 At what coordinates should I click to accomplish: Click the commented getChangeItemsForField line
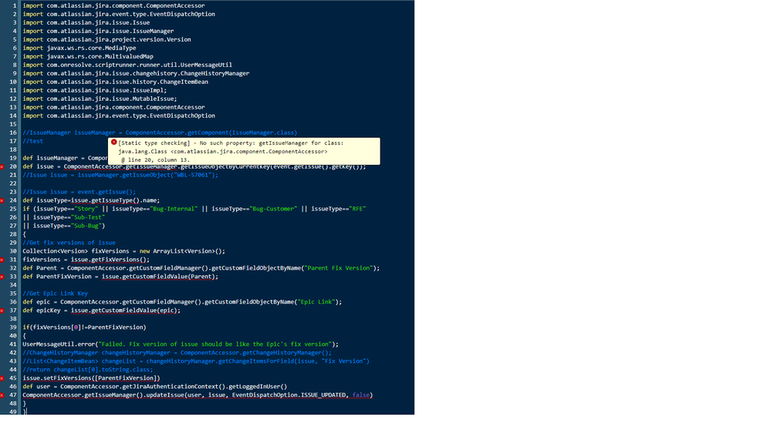coord(196,361)
